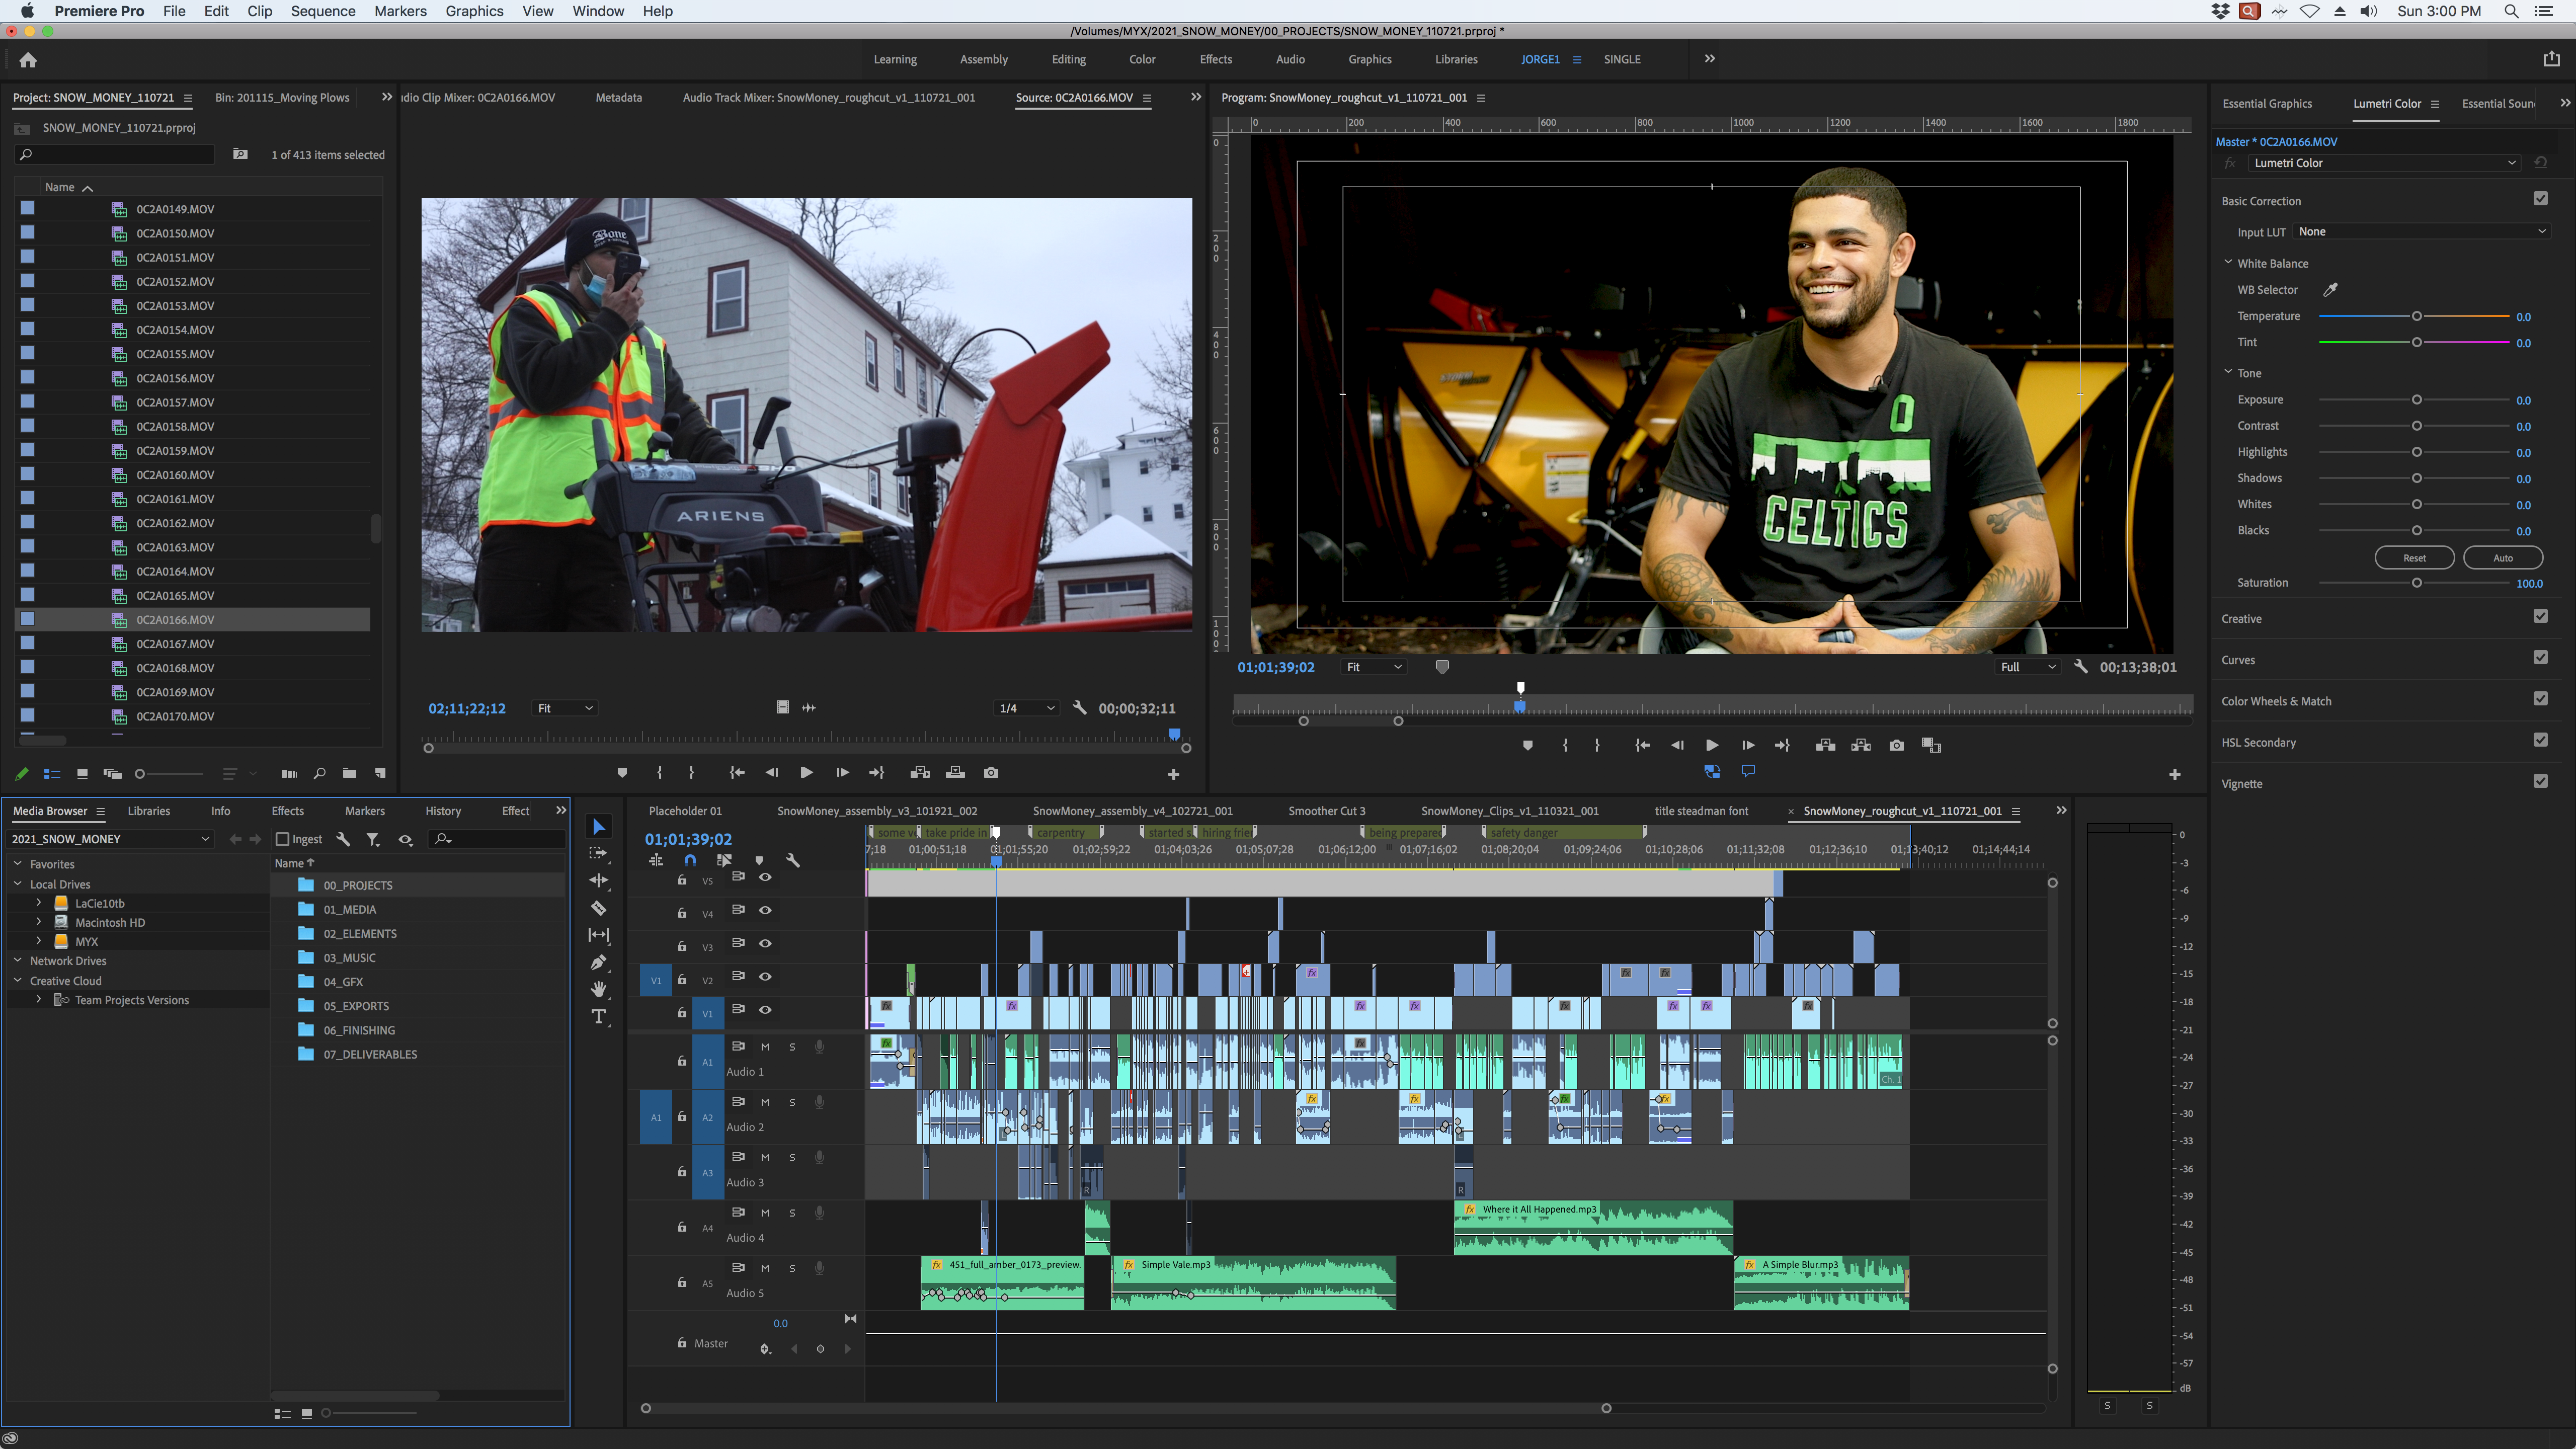
Task: Open Program playback resolution Full dropdown
Action: [x=2027, y=668]
